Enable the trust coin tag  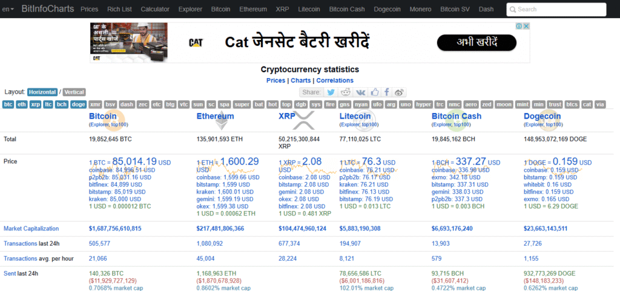point(555,105)
